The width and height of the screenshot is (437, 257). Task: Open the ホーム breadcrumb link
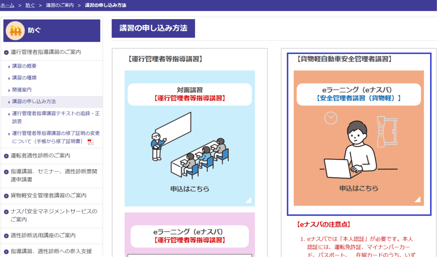pyautogui.click(x=8, y=5)
